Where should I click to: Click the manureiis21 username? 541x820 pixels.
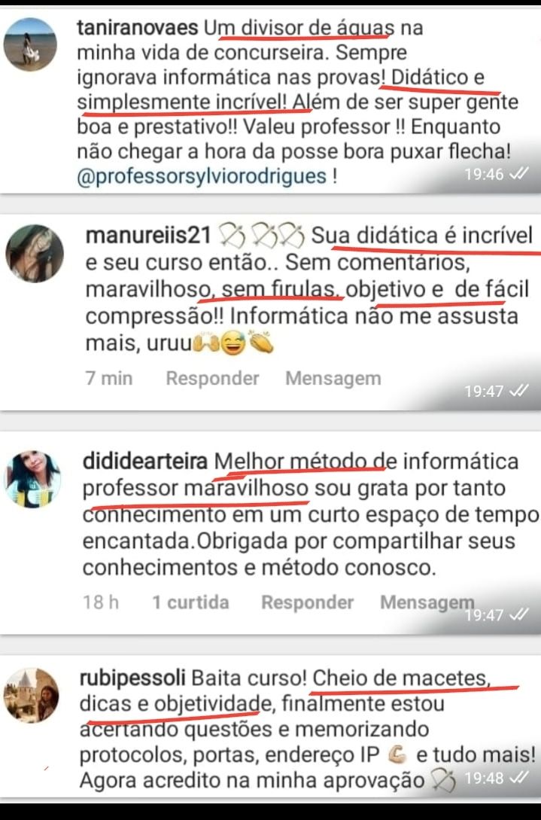coord(148,236)
